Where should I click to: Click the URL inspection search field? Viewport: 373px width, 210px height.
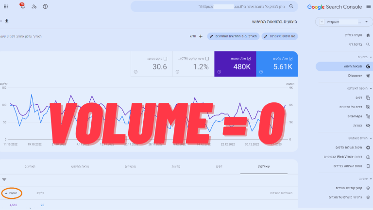pyautogui.click(x=214, y=6)
